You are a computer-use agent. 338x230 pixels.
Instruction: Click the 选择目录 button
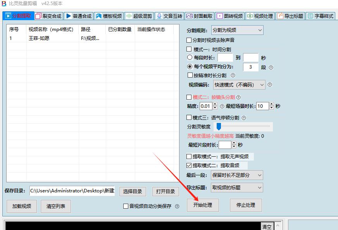(x=133, y=191)
